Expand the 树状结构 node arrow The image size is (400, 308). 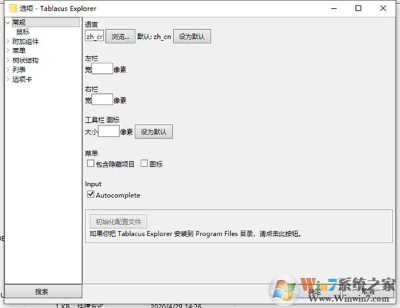[8, 60]
